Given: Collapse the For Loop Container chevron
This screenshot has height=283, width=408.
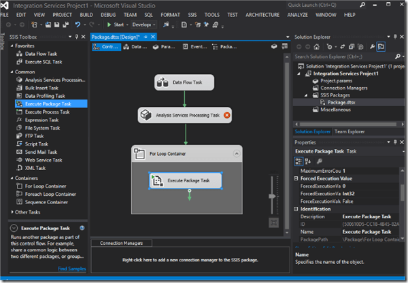Looking at the screenshot, I should [235, 154].
